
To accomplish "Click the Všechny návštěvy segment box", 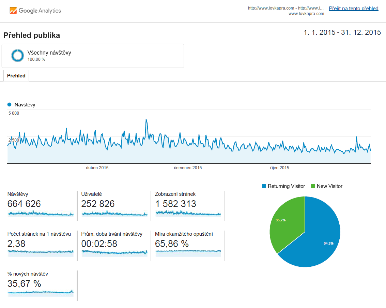I will tap(93, 56).
